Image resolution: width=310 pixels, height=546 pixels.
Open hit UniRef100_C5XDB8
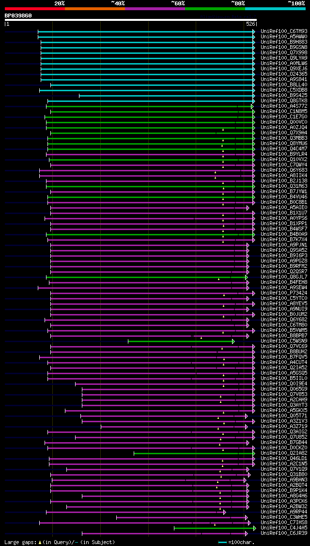tap(284, 90)
